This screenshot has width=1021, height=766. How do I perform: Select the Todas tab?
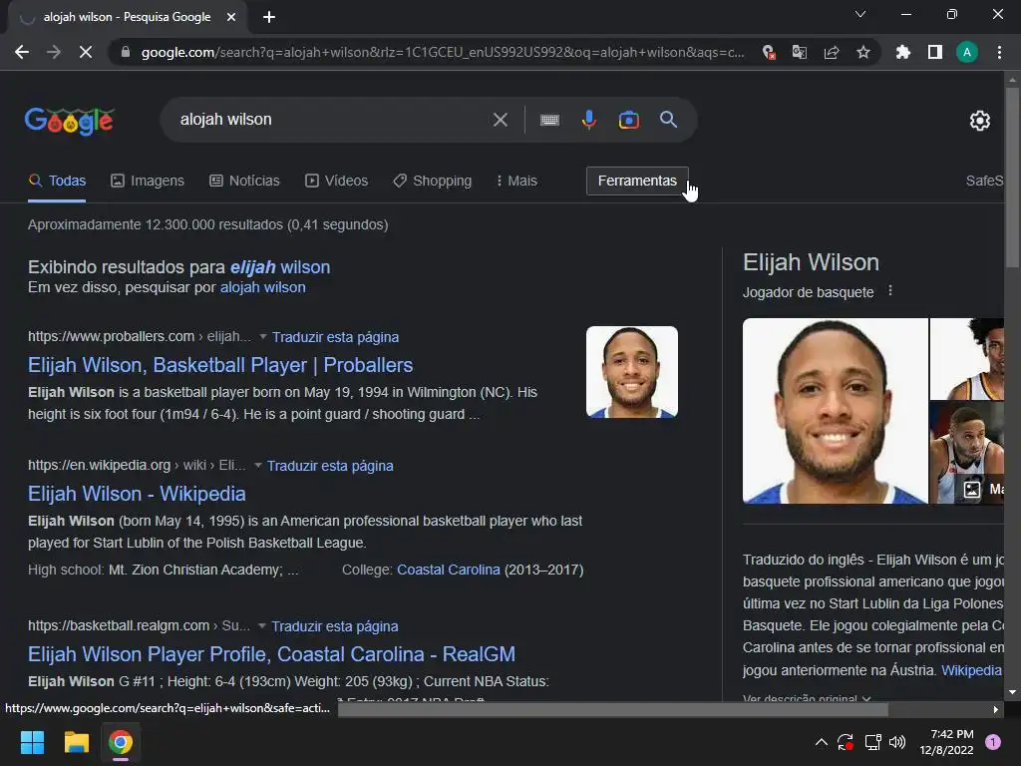pos(57,182)
